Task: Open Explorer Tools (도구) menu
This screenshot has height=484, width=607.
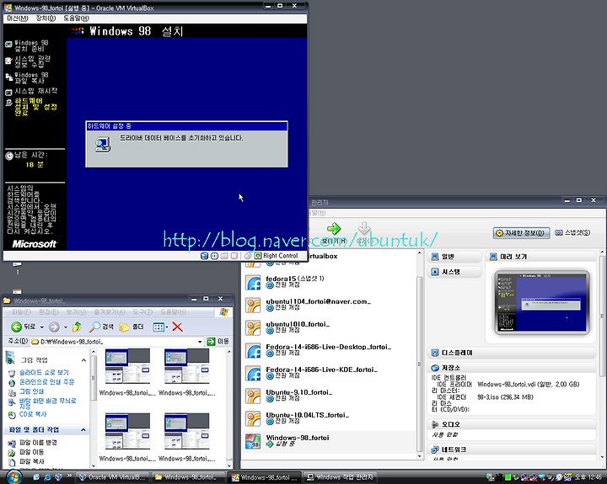Action: pyautogui.click(x=142, y=312)
